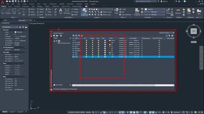Open Layer Properties in the ribbon

click(x=84, y=12)
